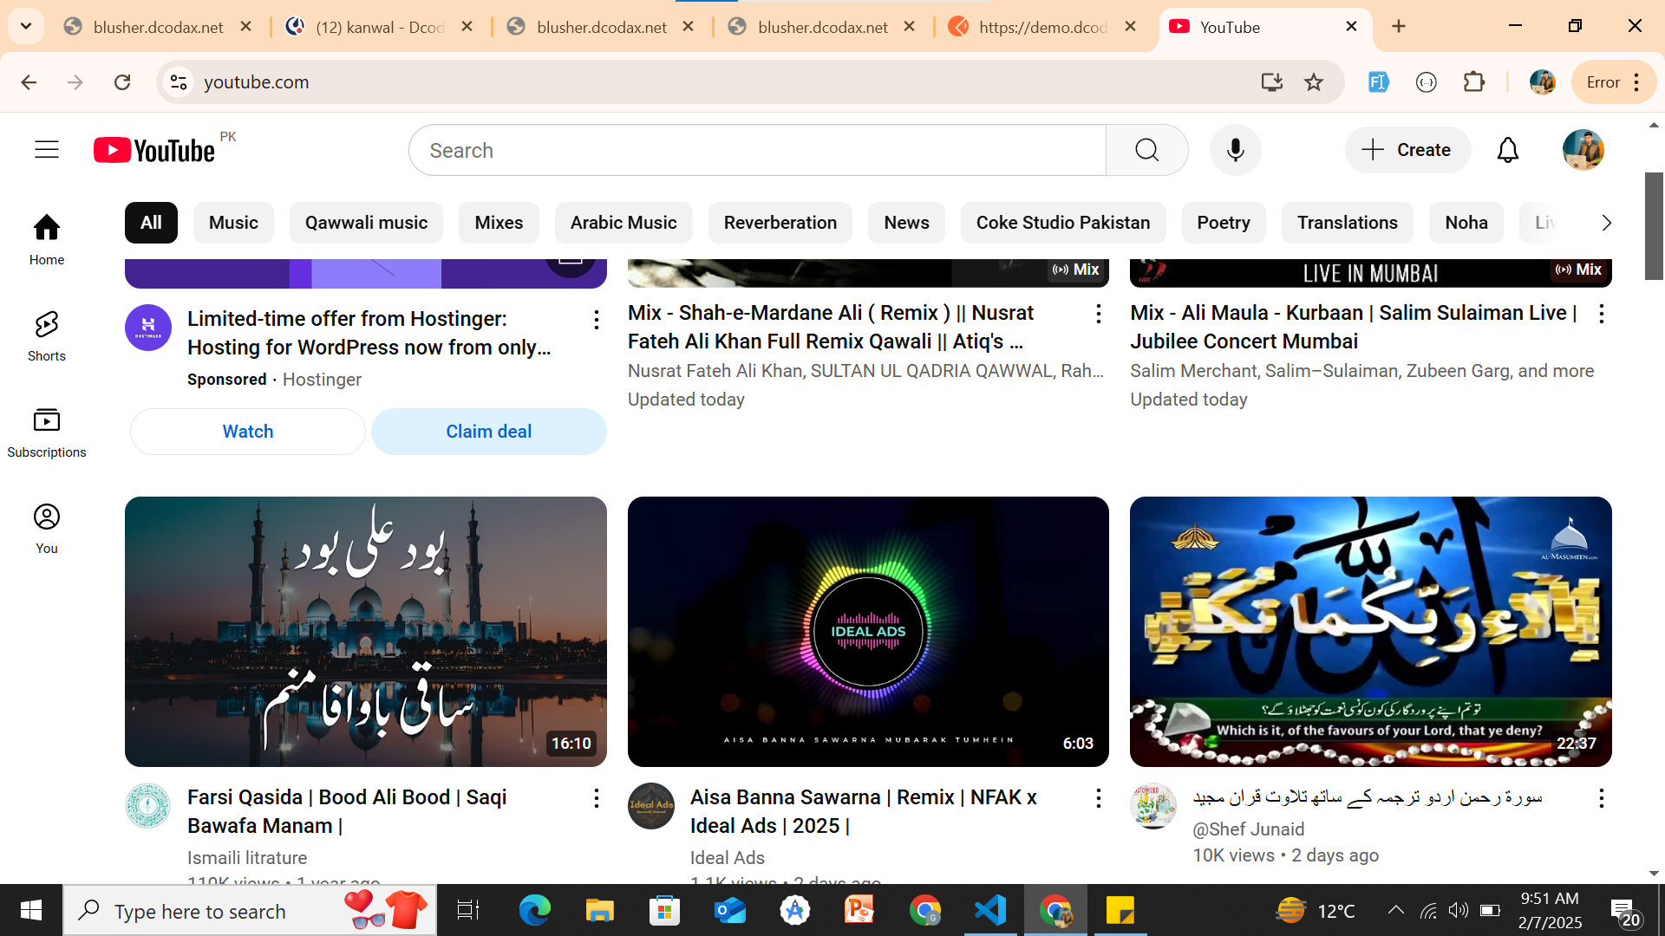Select the Qawwali music filter chip
The height and width of the screenshot is (936, 1665).
[x=366, y=223]
